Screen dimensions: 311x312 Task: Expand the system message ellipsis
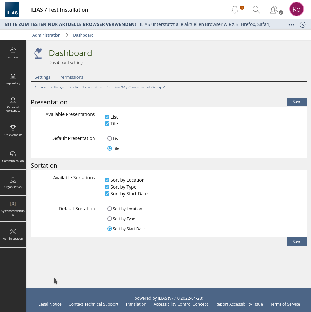pyautogui.click(x=291, y=25)
